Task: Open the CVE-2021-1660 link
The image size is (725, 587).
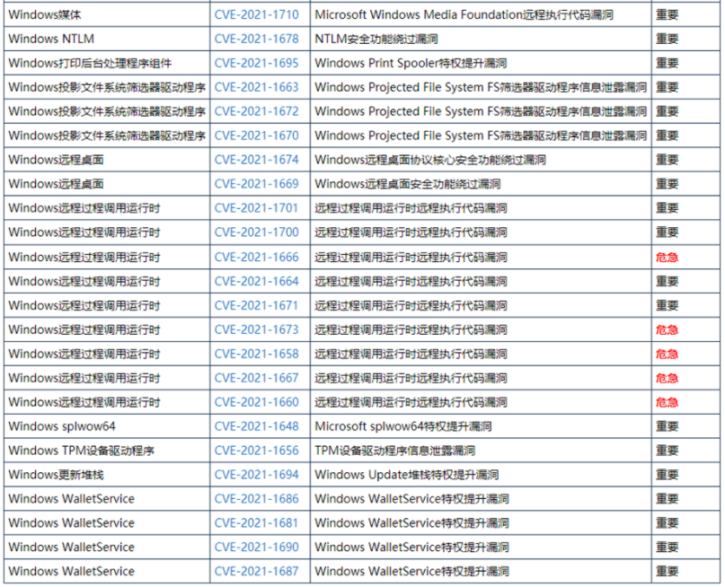Action: pos(257,402)
